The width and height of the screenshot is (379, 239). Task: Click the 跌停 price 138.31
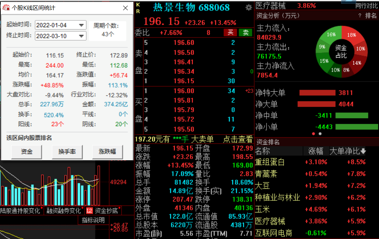tap(243, 199)
